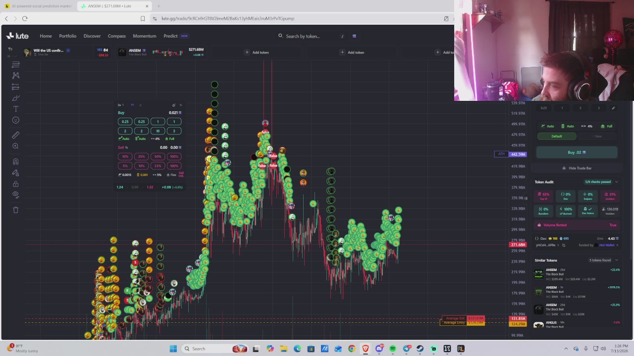Open settings gear on floating trade panel
The image size is (634, 356).
[x=173, y=105]
